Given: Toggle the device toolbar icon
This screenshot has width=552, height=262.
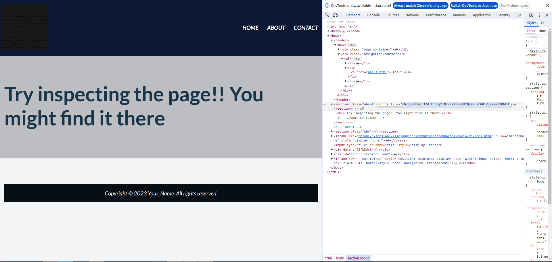Looking at the screenshot, I should 335,15.
